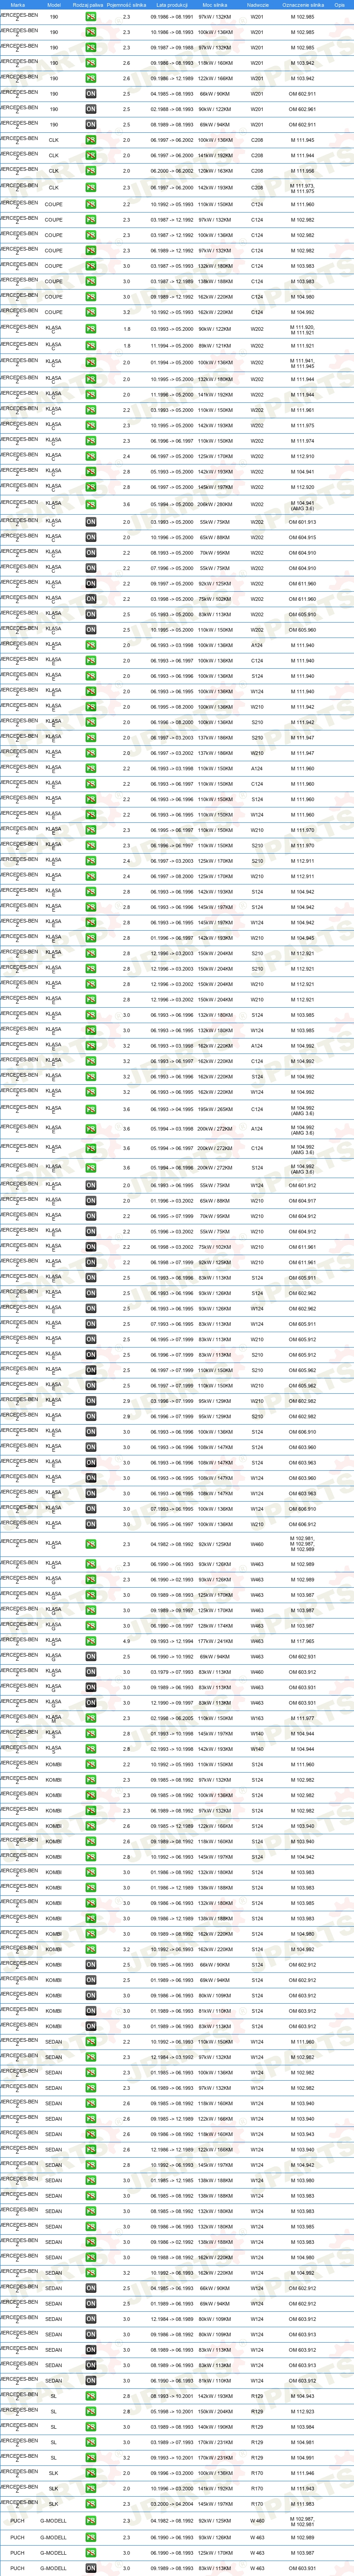The height and width of the screenshot is (2576, 354).
Task: Click the Marka column header
Action: tap(18, 5)
